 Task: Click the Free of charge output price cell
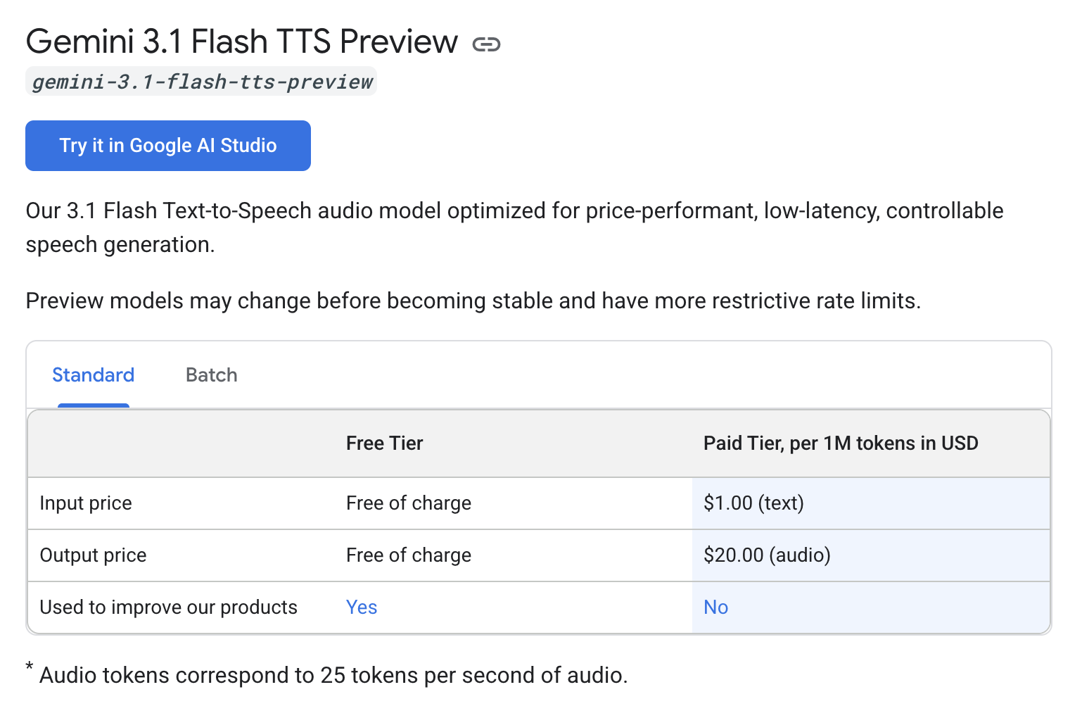click(409, 555)
